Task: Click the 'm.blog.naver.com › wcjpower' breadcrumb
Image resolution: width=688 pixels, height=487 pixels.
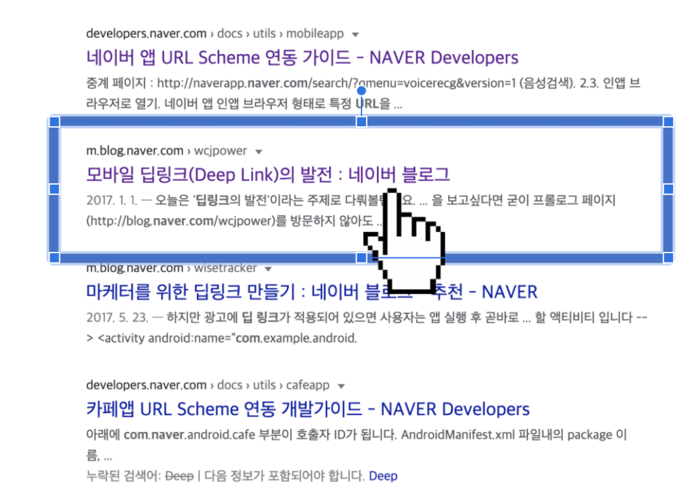Action: point(167,151)
